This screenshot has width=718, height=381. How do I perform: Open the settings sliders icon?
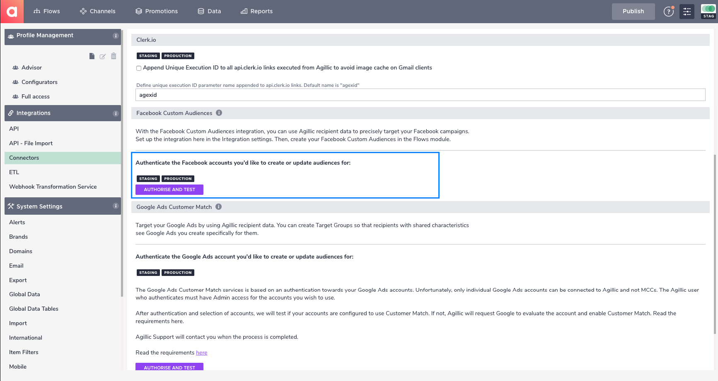click(x=687, y=12)
